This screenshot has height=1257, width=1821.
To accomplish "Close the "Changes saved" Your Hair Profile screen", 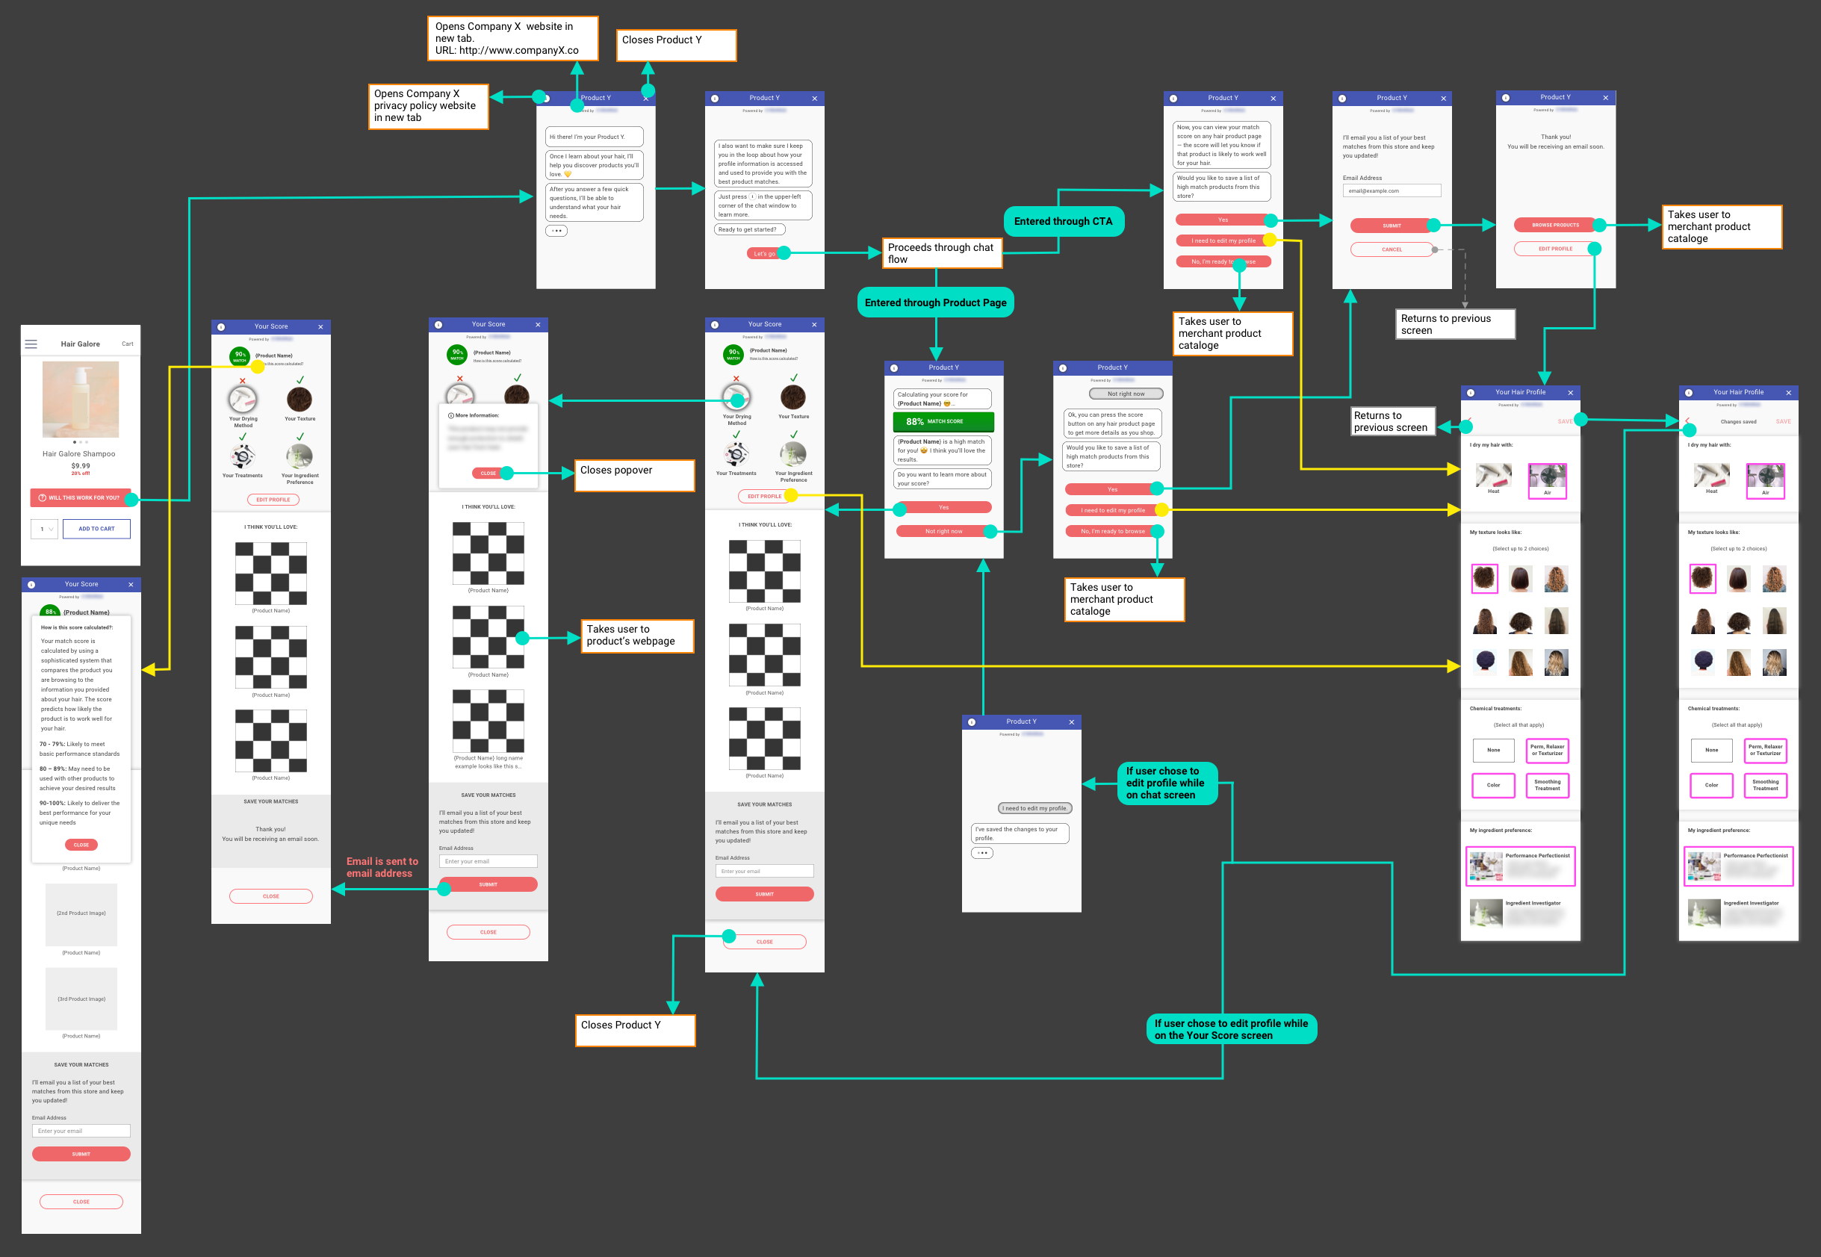I will pos(1788,393).
